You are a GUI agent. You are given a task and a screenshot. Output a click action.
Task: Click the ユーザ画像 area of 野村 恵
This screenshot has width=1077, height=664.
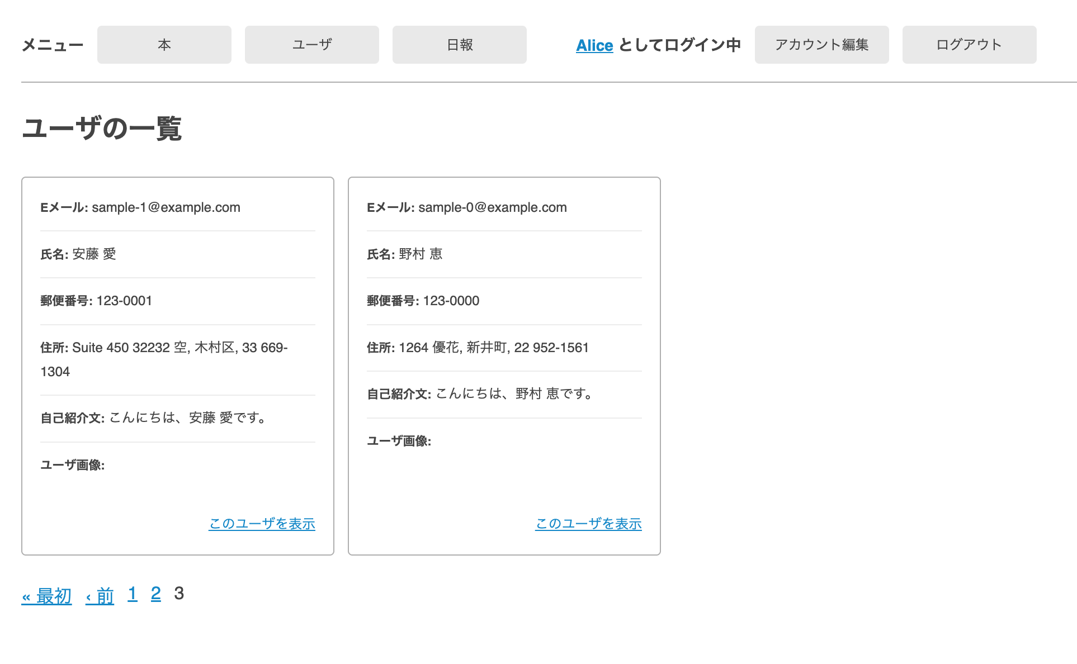click(x=398, y=441)
